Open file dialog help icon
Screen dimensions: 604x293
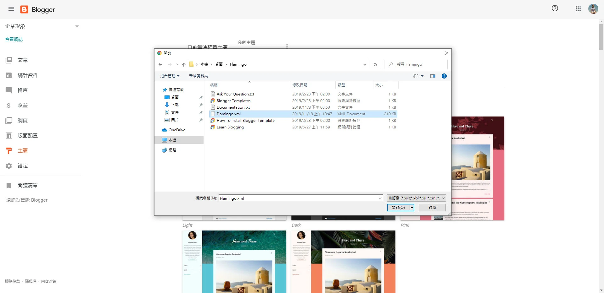pyautogui.click(x=444, y=76)
